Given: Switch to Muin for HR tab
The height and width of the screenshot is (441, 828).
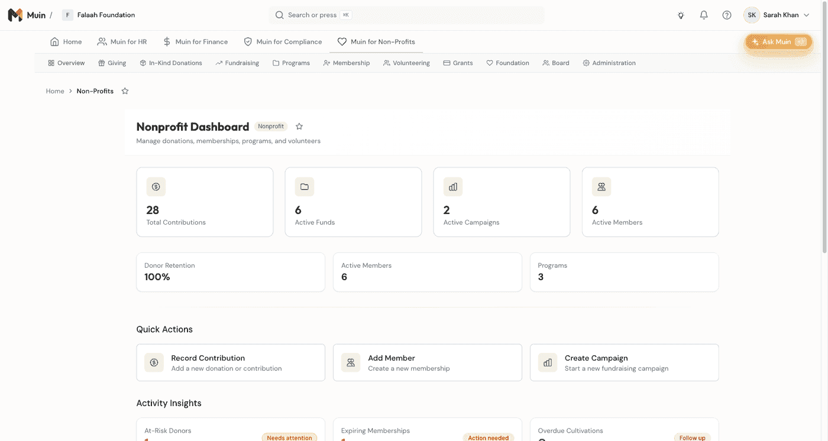Looking at the screenshot, I should click(122, 41).
